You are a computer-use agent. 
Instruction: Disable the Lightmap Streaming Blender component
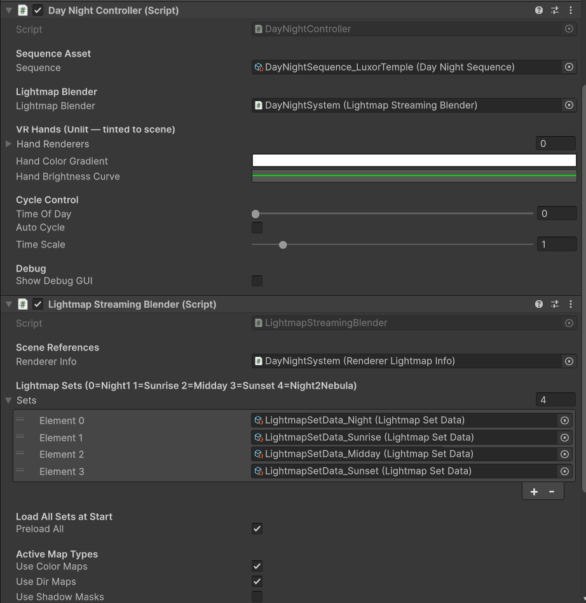37,304
